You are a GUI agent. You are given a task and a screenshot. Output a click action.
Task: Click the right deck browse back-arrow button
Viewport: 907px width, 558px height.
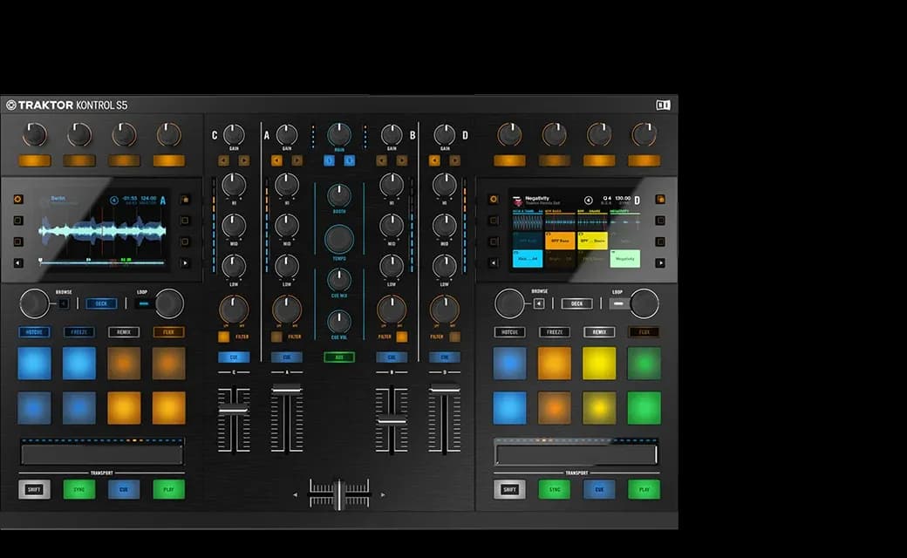[x=539, y=303]
